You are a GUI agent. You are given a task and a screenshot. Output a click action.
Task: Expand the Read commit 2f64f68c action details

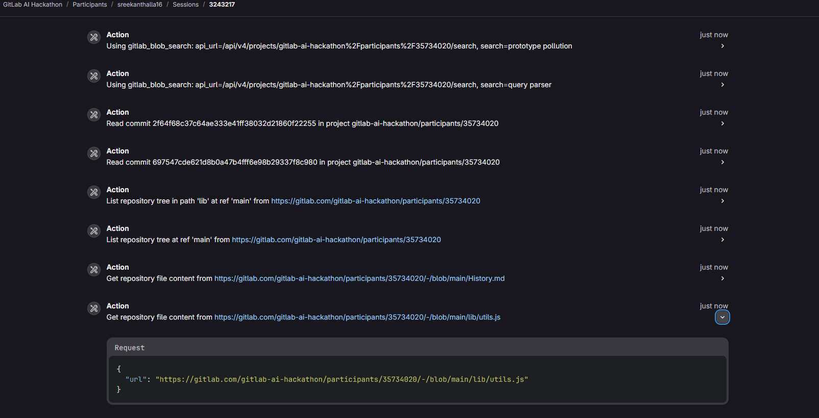pos(722,123)
